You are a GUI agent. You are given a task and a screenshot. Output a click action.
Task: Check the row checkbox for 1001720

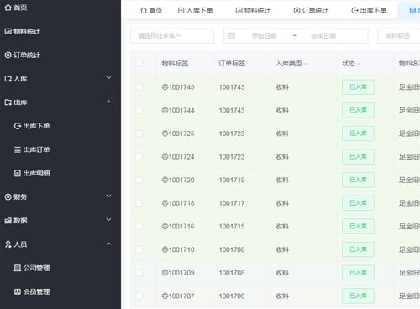click(x=139, y=180)
